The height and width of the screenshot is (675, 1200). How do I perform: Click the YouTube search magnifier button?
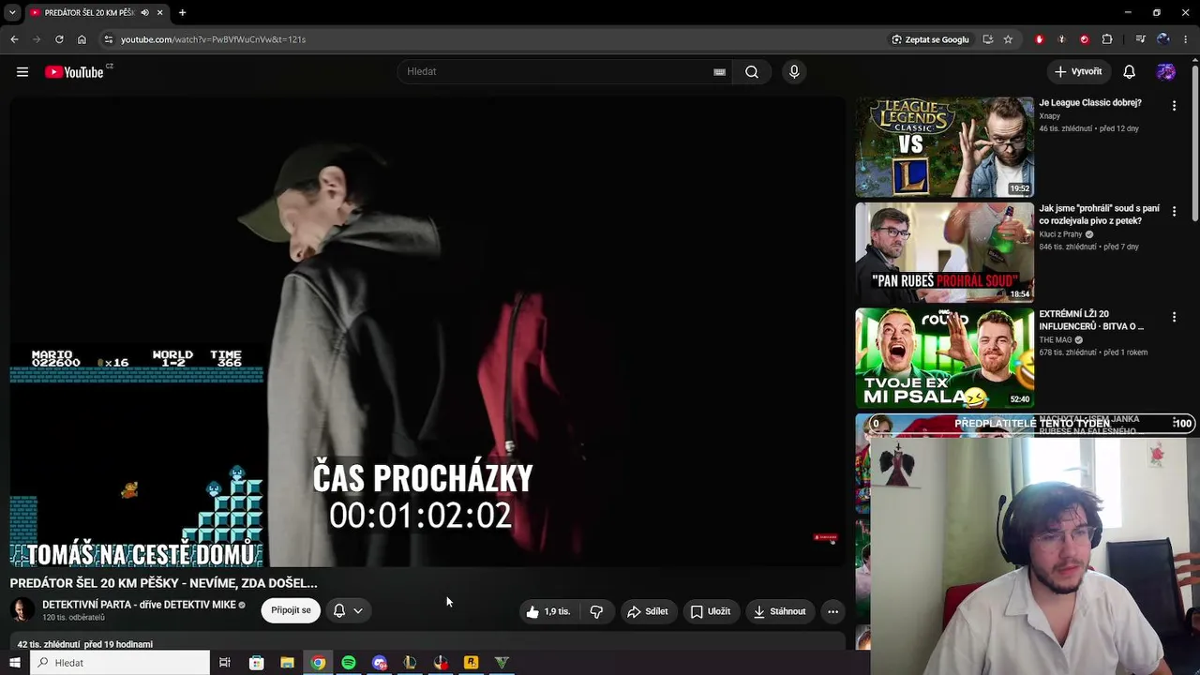point(752,72)
